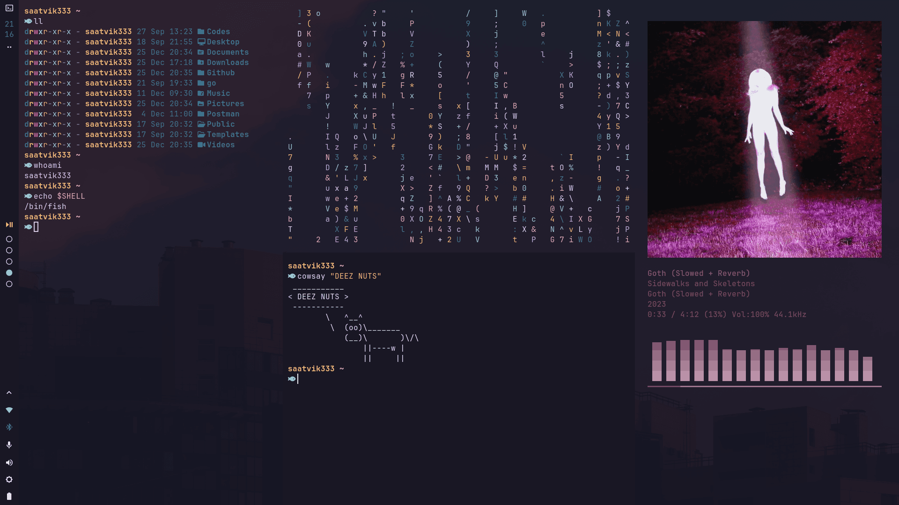This screenshot has height=505, width=899.
Task: Select the topmost workspace circle
Action: point(9,239)
